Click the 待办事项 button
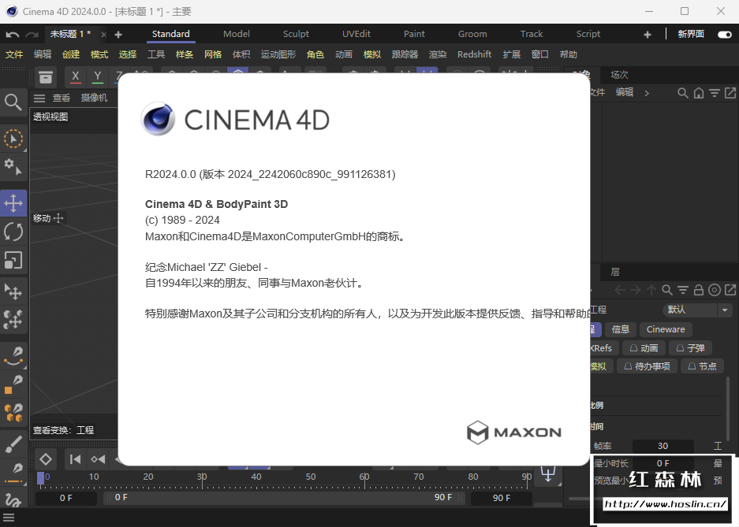The width and height of the screenshot is (739, 527). [x=647, y=366]
